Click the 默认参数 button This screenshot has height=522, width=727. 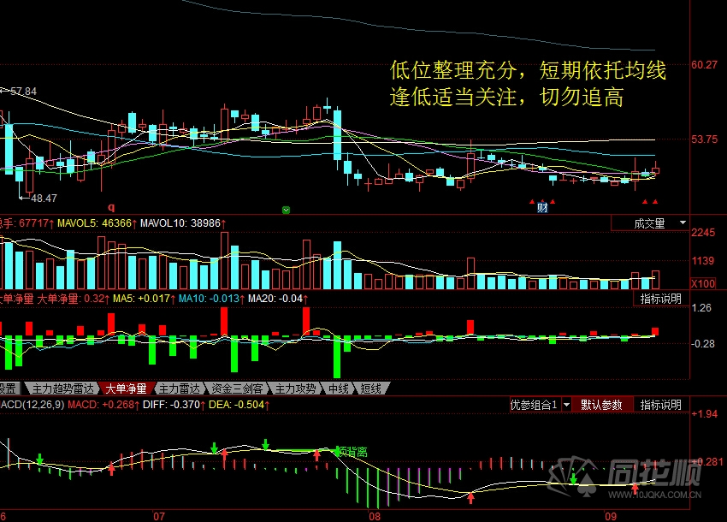pos(602,405)
